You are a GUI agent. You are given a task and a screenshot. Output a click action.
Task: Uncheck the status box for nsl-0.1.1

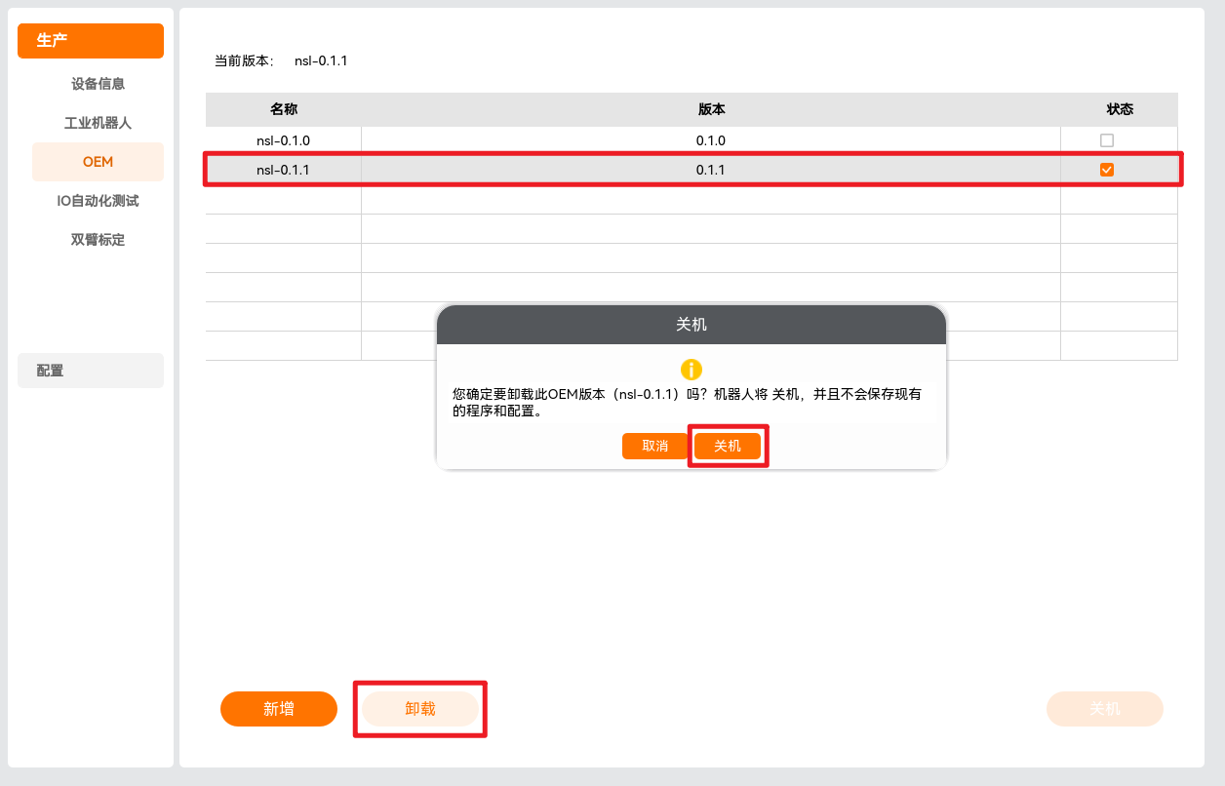click(x=1107, y=170)
